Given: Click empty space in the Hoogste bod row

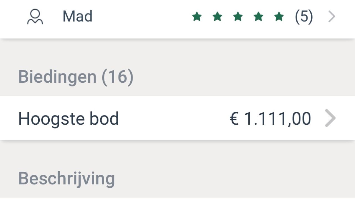Looking at the screenshot, I should (x=172, y=119).
